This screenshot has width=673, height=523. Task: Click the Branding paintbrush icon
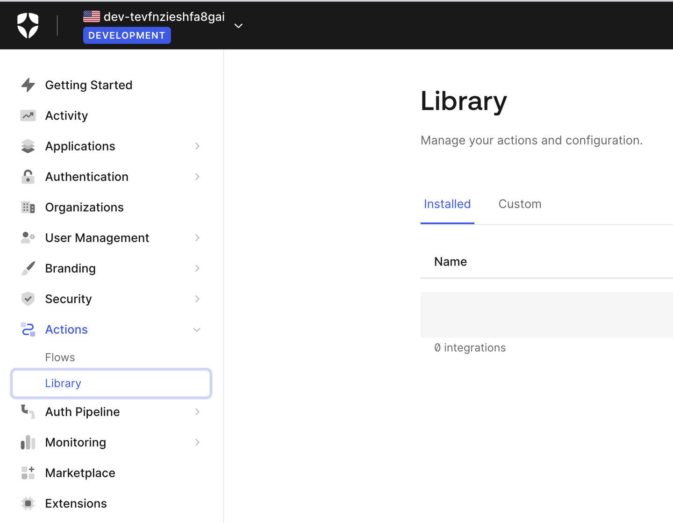tap(28, 268)
